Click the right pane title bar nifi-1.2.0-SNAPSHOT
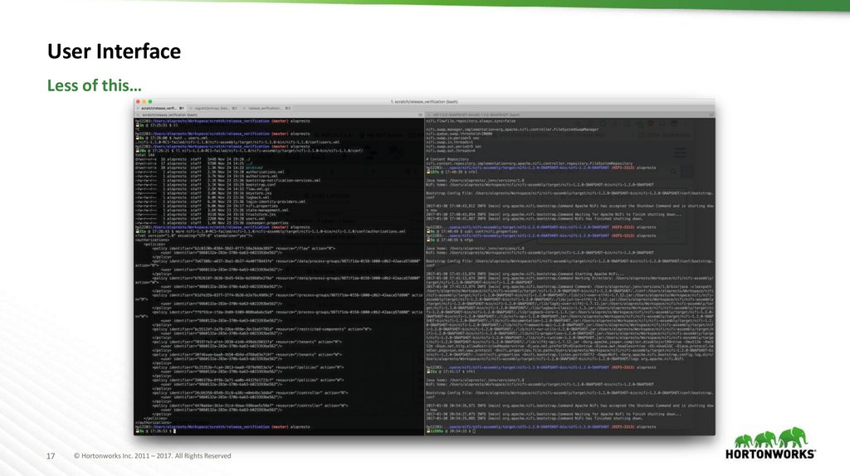 [x=569, y=114]
